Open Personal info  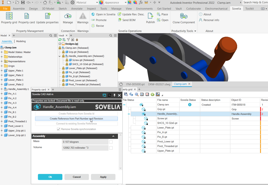click(x=209, y=20)
